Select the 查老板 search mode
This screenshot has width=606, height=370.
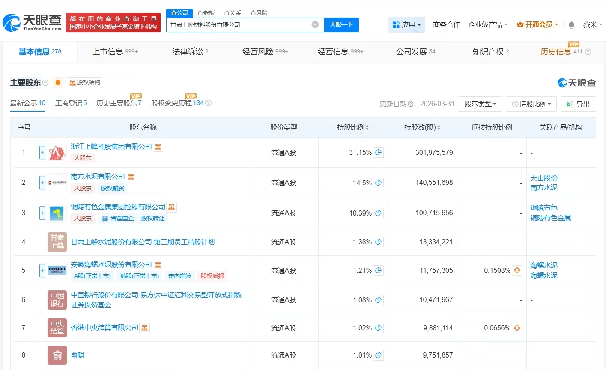coord(206,13)
